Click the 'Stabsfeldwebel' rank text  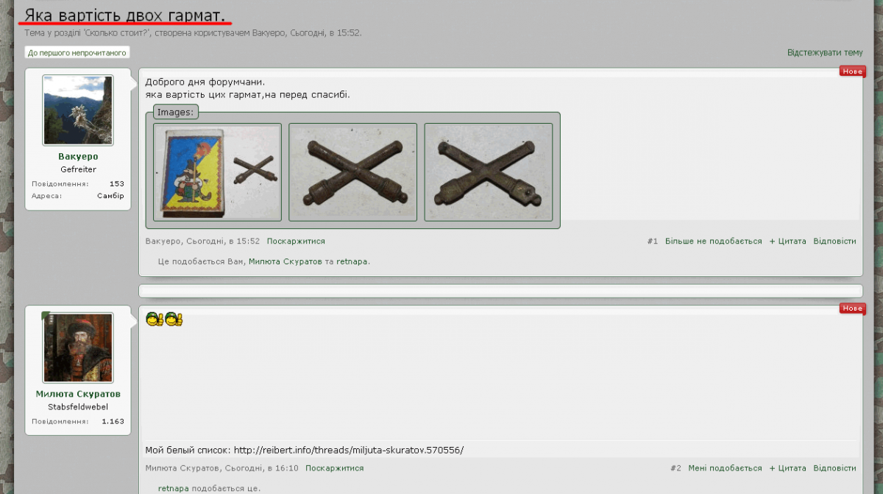[78, 406]
